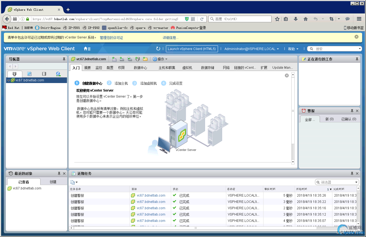Image resolution: width=366 pixels, height=237 pixels.
Task: Open Administrator@VSPHERE.LOCAL user menu
Action: click(252, 49)
